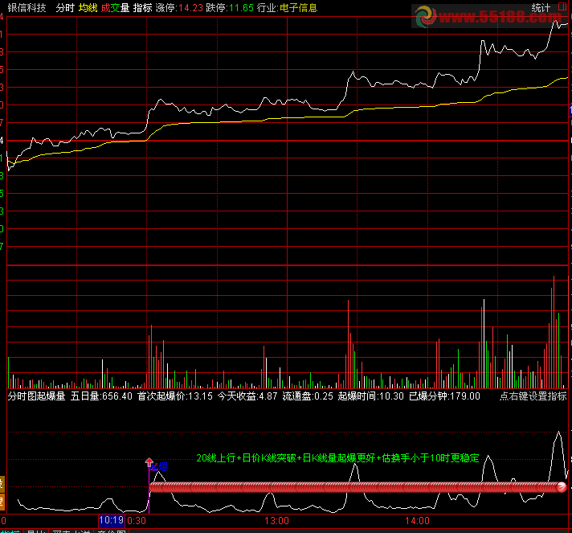Viewport: 572px width, 533px height.
Task: Click the green 20线上行 strategy note text
Action: tap(337, 457)
